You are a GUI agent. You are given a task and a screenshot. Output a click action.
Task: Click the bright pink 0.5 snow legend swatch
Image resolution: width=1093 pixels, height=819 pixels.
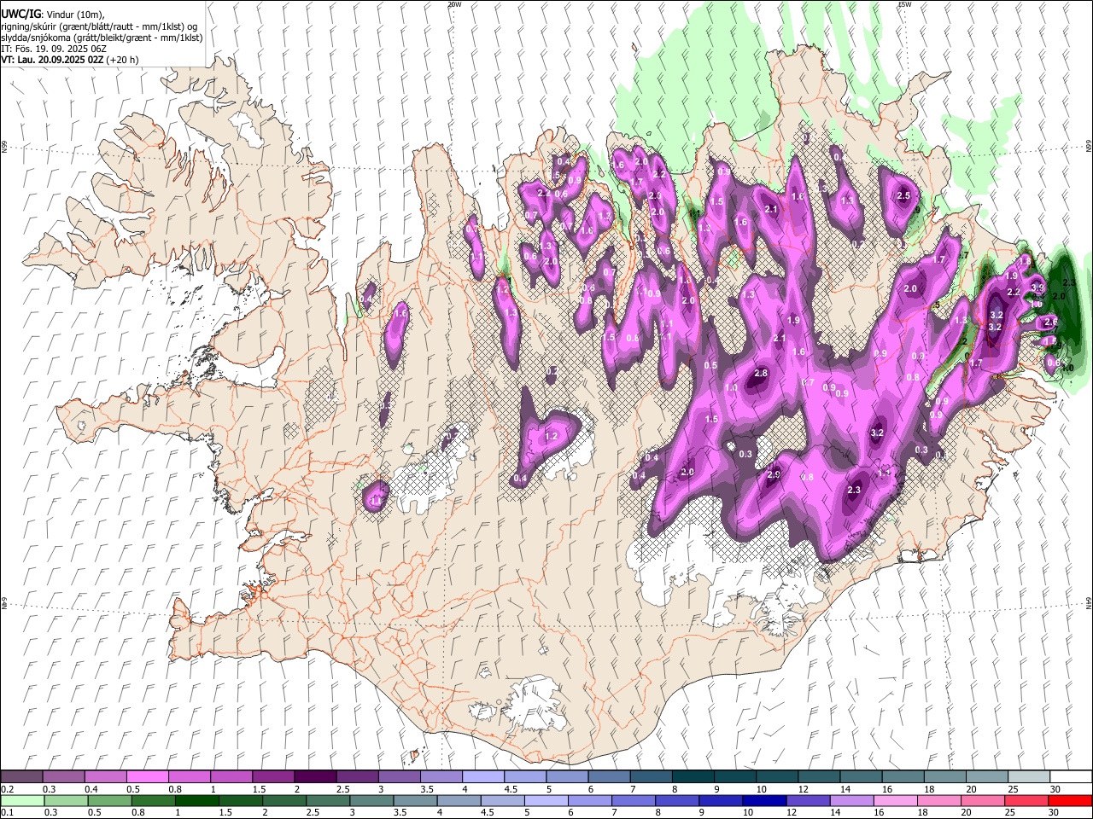[148, 776]
